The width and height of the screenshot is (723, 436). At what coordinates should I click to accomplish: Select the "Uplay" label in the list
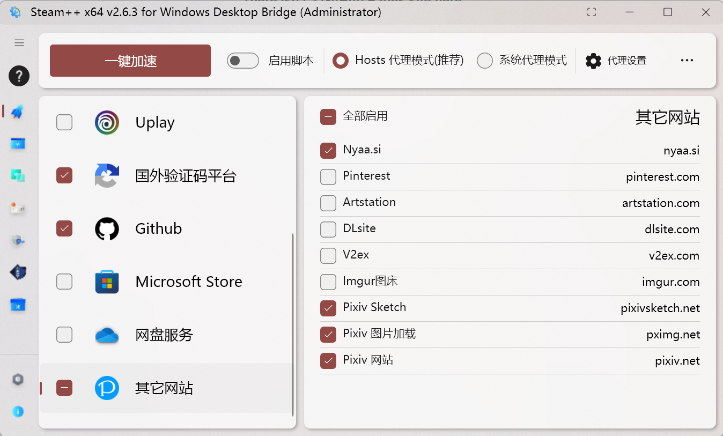click(155, 123)
